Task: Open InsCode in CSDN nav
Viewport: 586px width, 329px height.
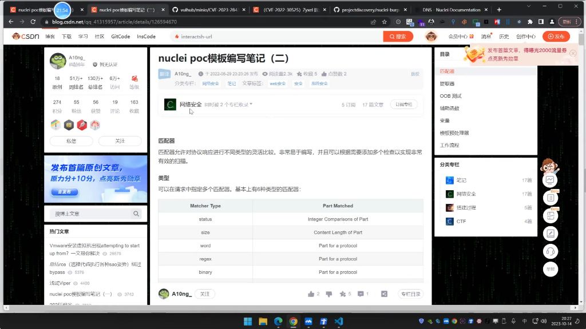Action: pos(146,36)
